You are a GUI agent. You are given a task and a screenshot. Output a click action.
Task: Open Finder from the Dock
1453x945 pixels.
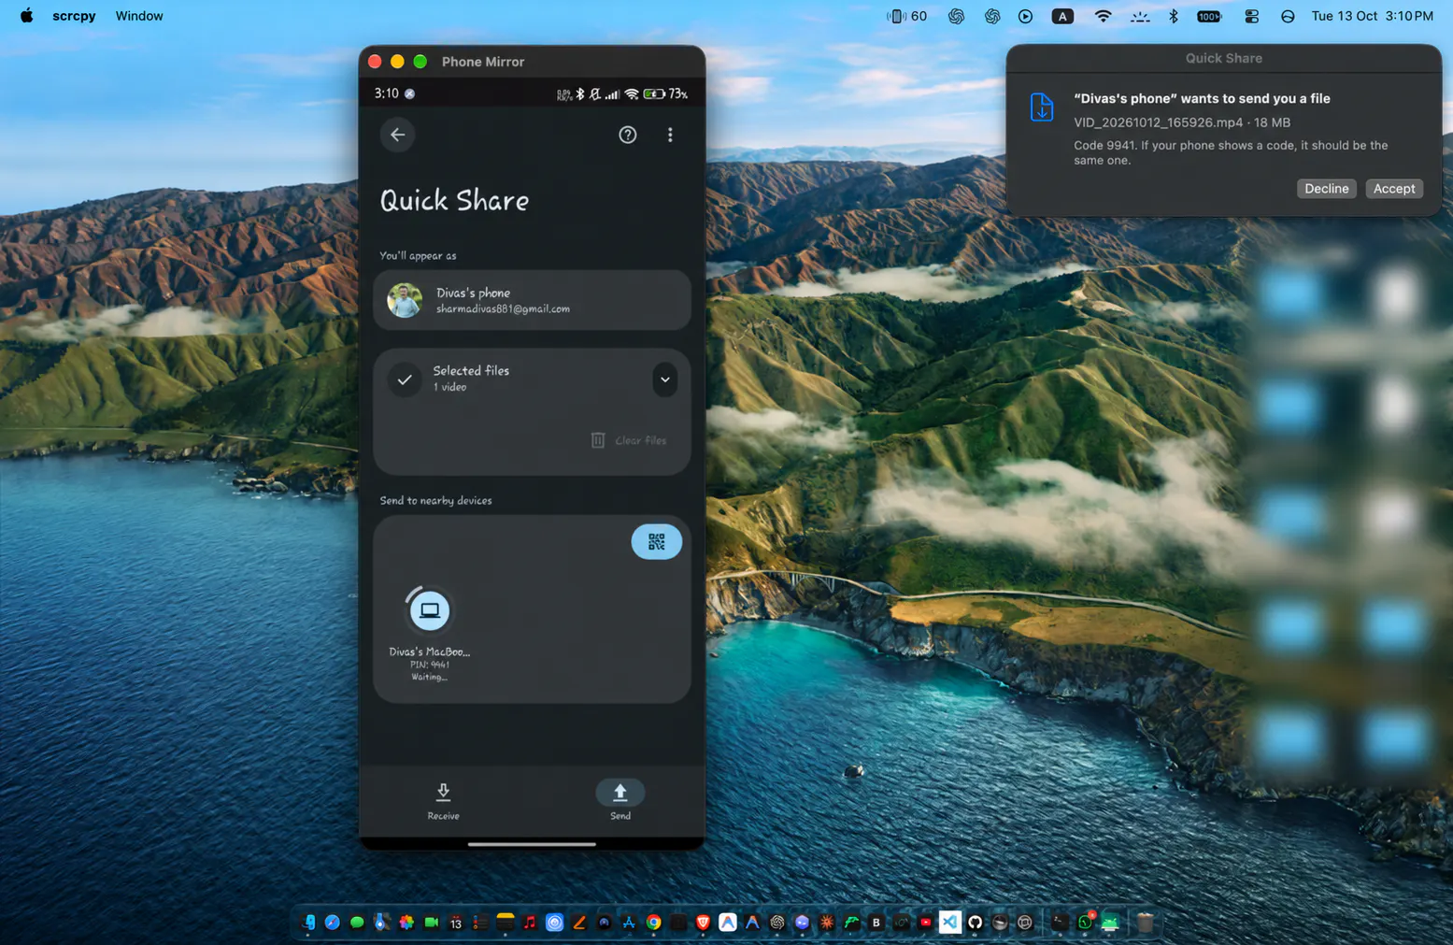308,923
